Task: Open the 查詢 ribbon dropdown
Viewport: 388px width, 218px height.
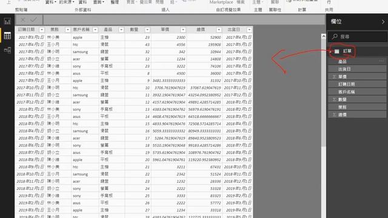Action: pos(98,2)
